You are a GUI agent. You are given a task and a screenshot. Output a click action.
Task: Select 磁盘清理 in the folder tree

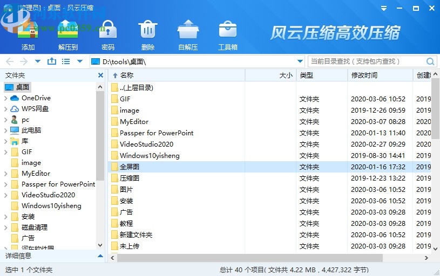coord(35,227)
